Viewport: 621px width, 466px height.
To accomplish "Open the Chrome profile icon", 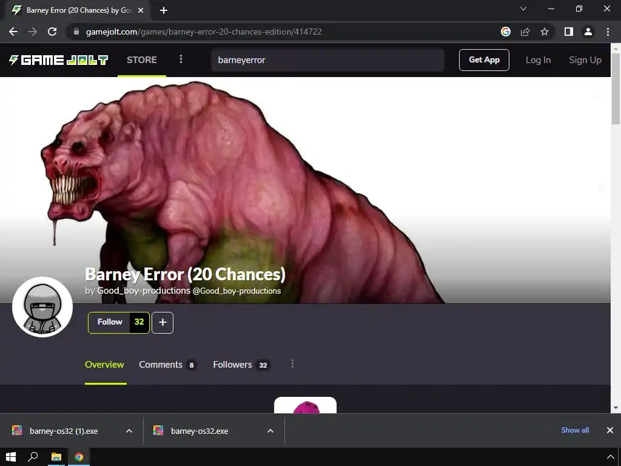I will [x=588, y=32].
